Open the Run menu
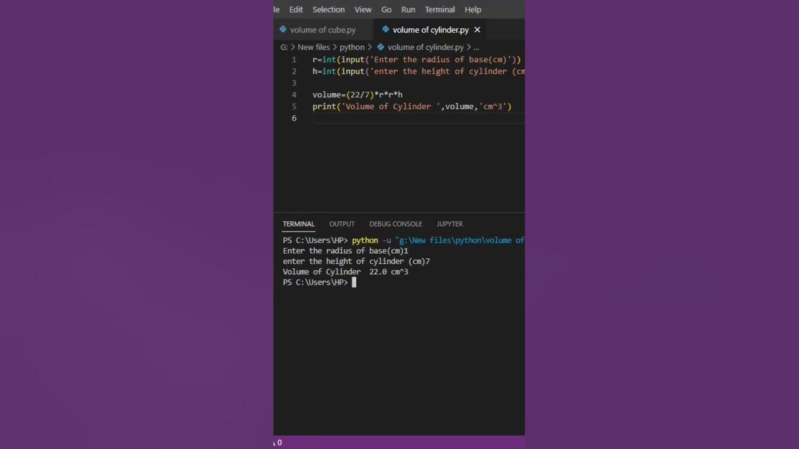Screen dimensions: 799x449 tap(408, 9)
